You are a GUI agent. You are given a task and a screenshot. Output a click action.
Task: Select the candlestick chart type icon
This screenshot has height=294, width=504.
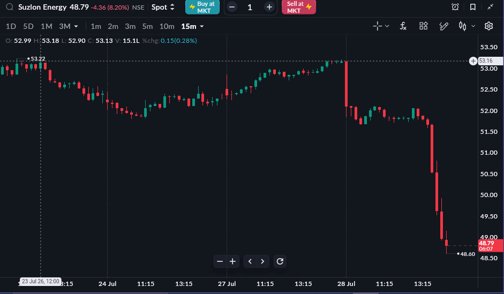[463, 26]
